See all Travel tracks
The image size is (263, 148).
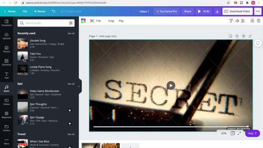point(71,134)
